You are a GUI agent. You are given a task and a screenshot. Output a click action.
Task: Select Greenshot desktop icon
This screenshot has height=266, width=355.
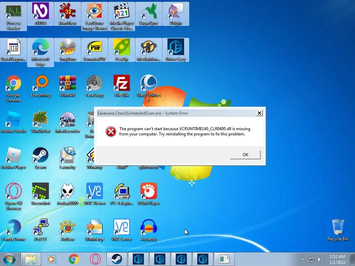click(x=40, y=194)
